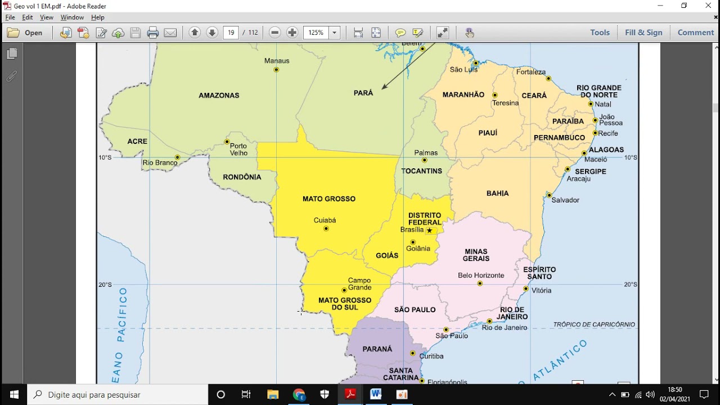
Task: Open Chrome from the taskbar
Action: pos(299,394)
